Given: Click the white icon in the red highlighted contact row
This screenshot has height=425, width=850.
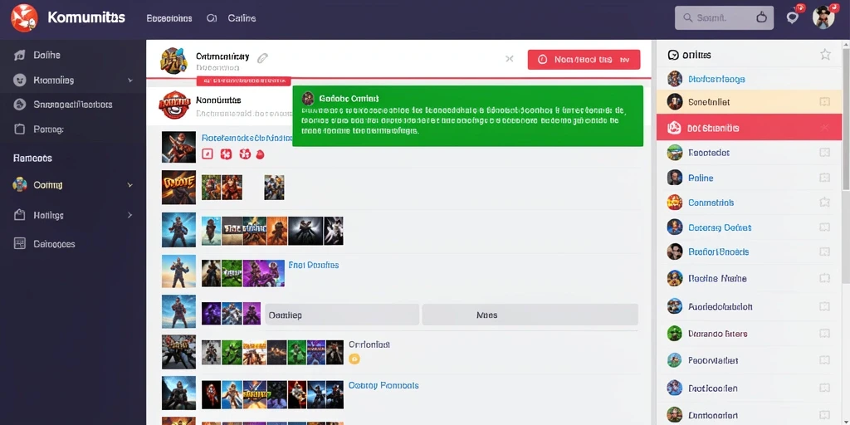Looking at the screenshot, I should [x=674, y=128].
